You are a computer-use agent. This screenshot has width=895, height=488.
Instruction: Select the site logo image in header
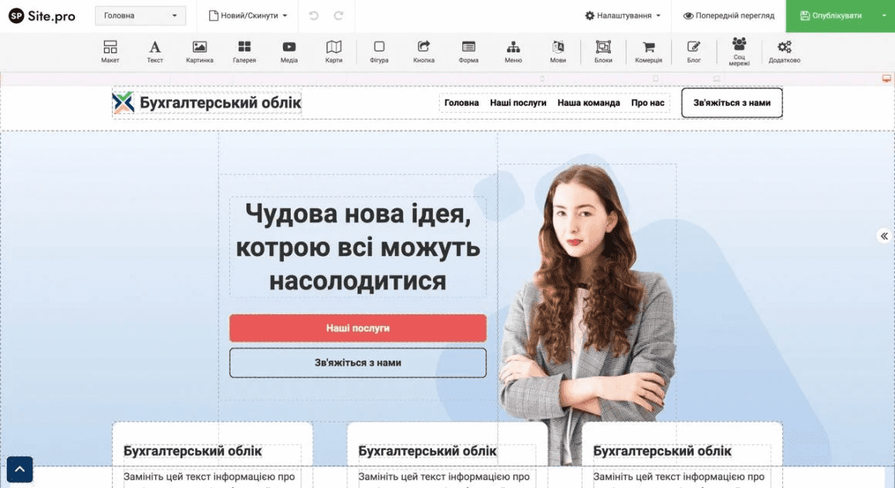pos(123,103)
